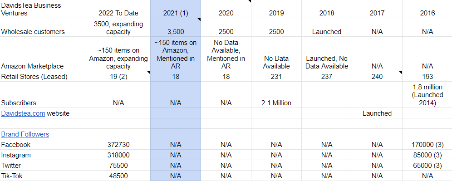Click the '75500' Twitter followers cell

coord(118,165)
